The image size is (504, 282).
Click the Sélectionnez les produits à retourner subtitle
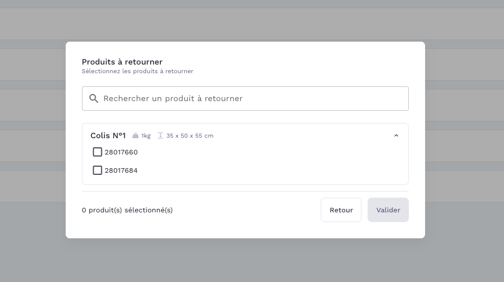(x=137, y=71)
